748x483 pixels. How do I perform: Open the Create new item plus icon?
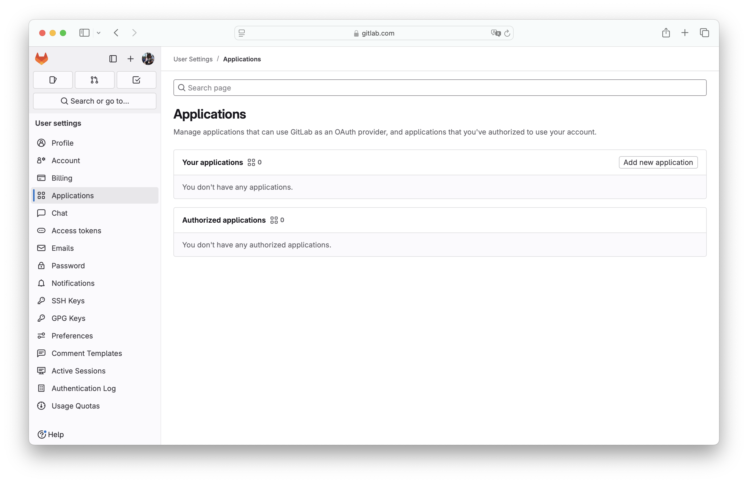click(x=130, y=59)
